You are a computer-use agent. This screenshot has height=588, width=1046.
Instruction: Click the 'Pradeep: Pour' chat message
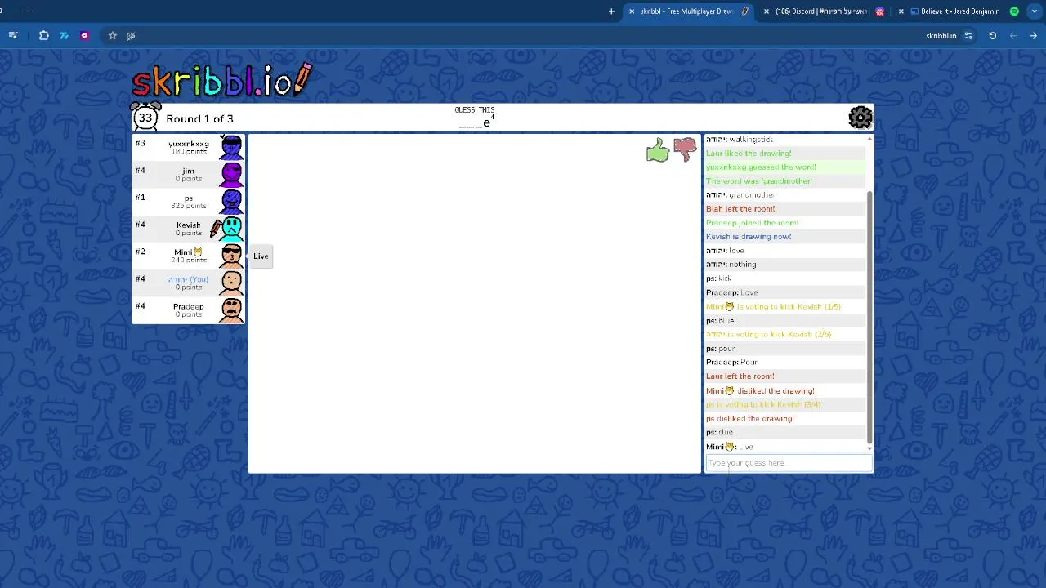pos(731,363)
